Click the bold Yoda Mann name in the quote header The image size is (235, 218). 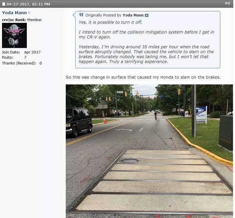[133, 15]
